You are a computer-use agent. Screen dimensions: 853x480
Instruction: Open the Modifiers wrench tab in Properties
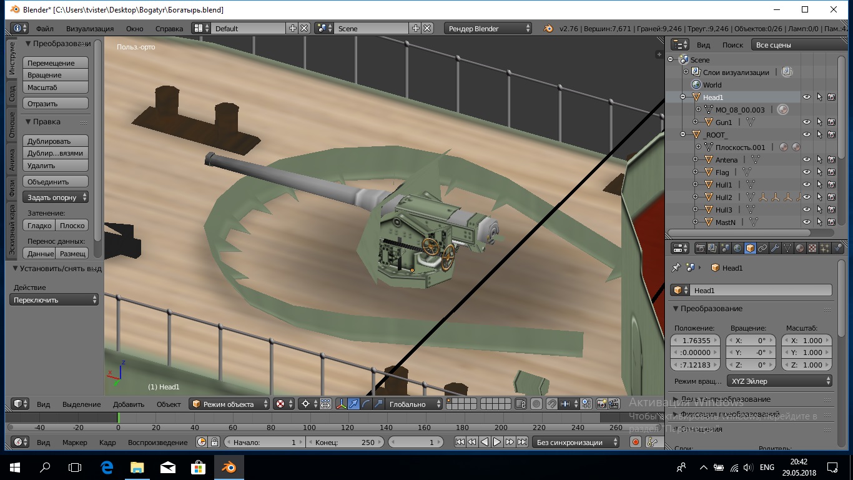click(x=775, y=248)
